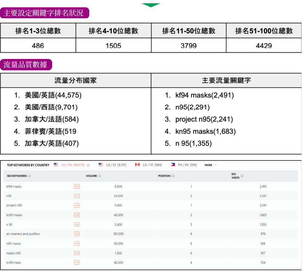
Task: Click the arrow icon next to air cleaners and purifiers
Action: 76,234
